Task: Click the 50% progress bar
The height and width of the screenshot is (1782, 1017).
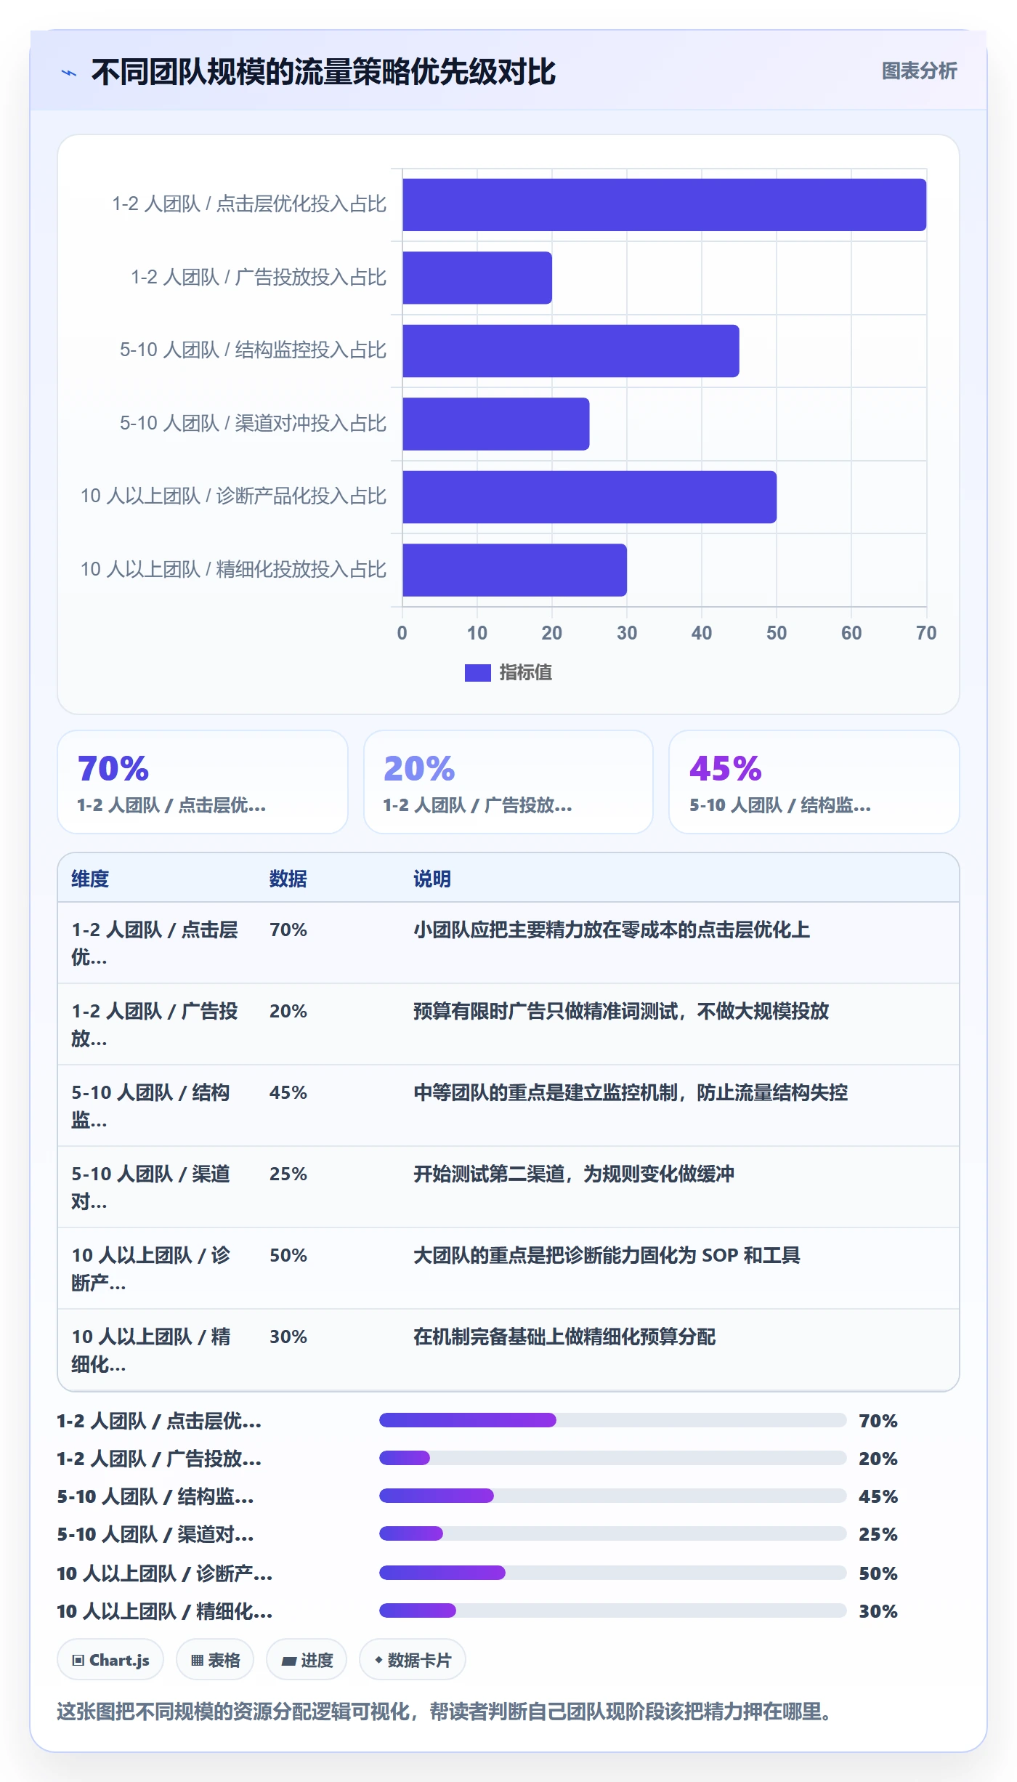Action: 612,1573
